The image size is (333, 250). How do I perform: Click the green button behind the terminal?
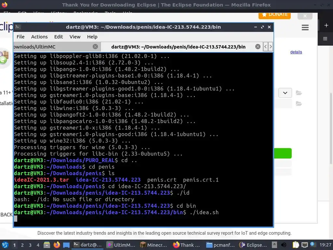(x=283, y=153)
